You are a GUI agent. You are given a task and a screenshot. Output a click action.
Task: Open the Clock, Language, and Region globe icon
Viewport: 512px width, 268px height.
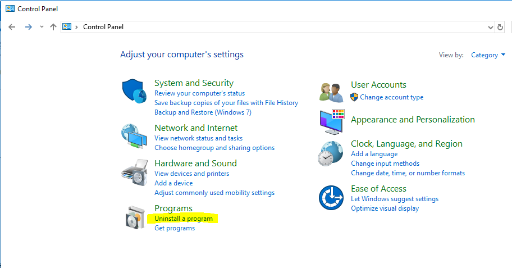coord(331,153)
